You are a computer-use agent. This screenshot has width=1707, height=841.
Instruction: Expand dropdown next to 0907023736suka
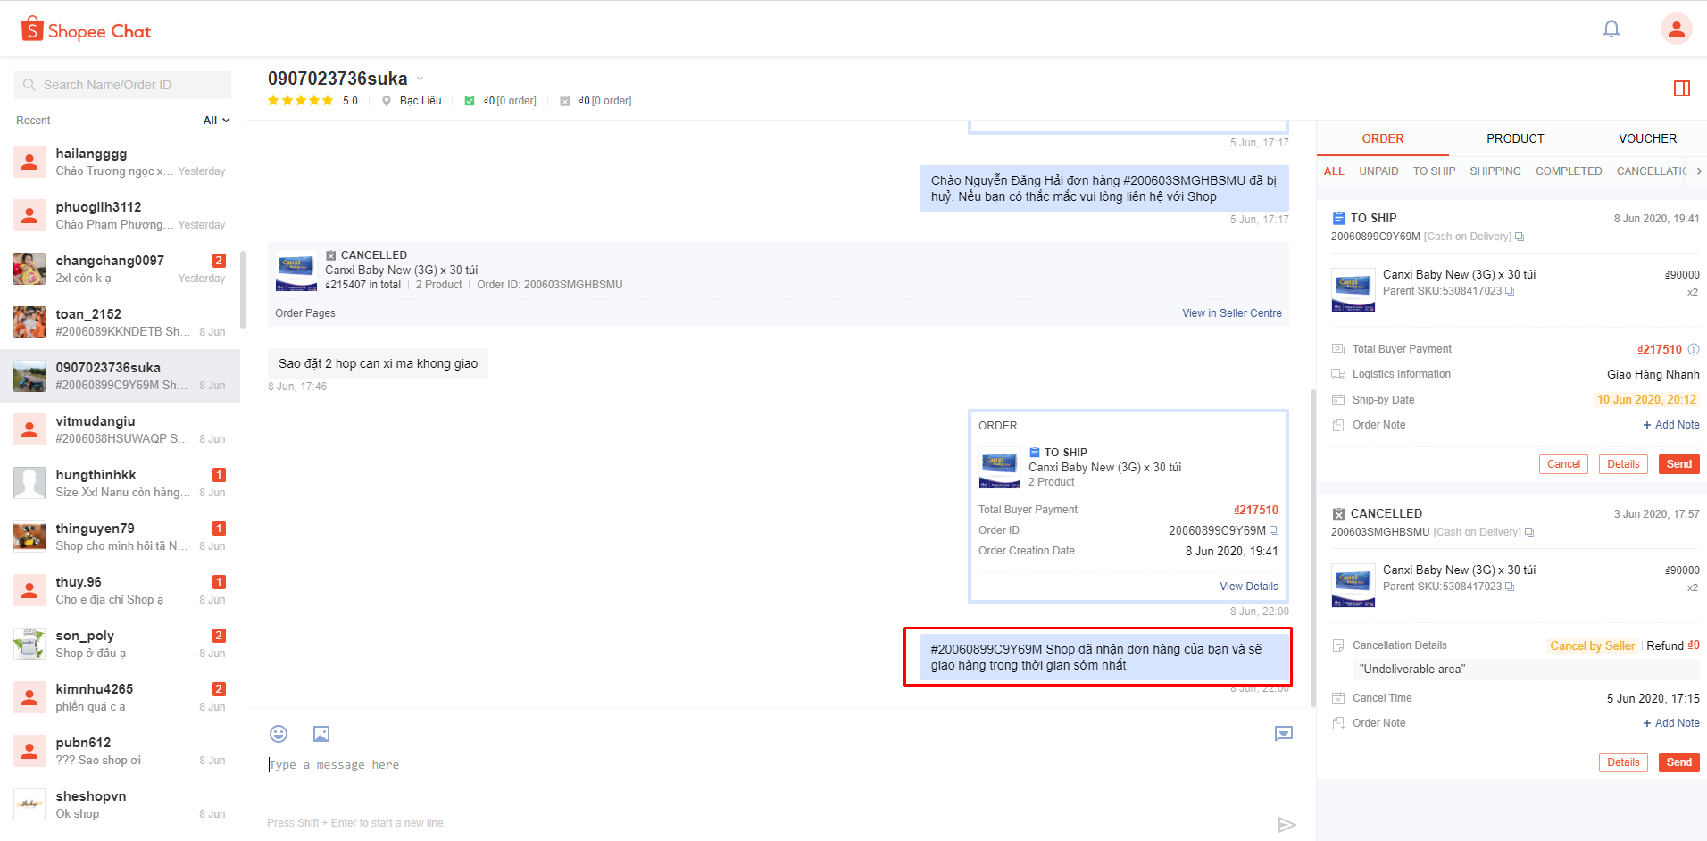[421, 79]
